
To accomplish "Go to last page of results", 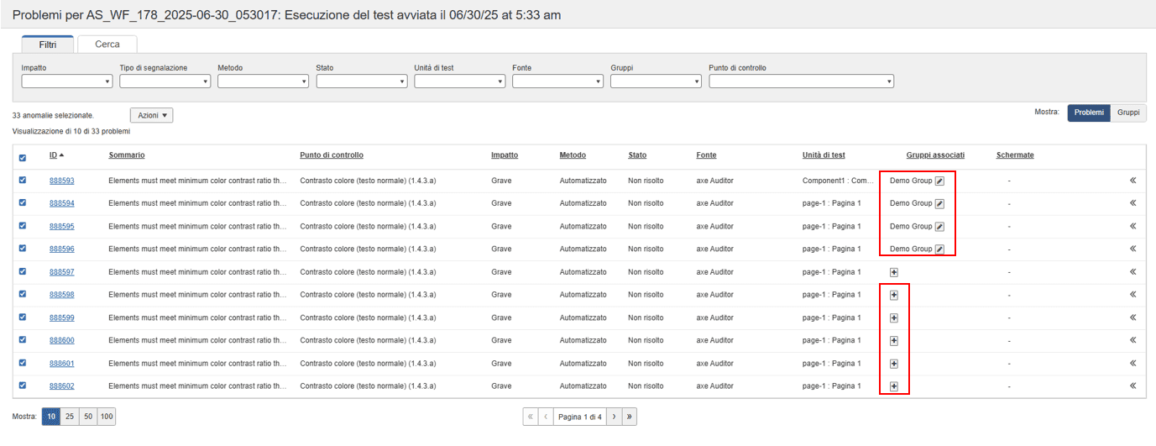I will 630,417.
